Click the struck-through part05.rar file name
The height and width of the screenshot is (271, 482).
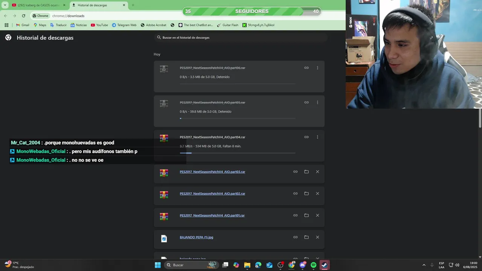coord(212,102)
